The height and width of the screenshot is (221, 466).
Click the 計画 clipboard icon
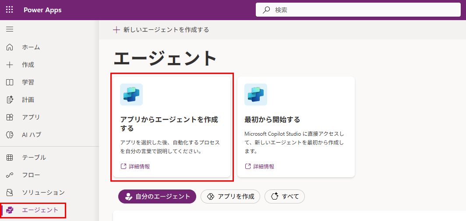[10, 100]
